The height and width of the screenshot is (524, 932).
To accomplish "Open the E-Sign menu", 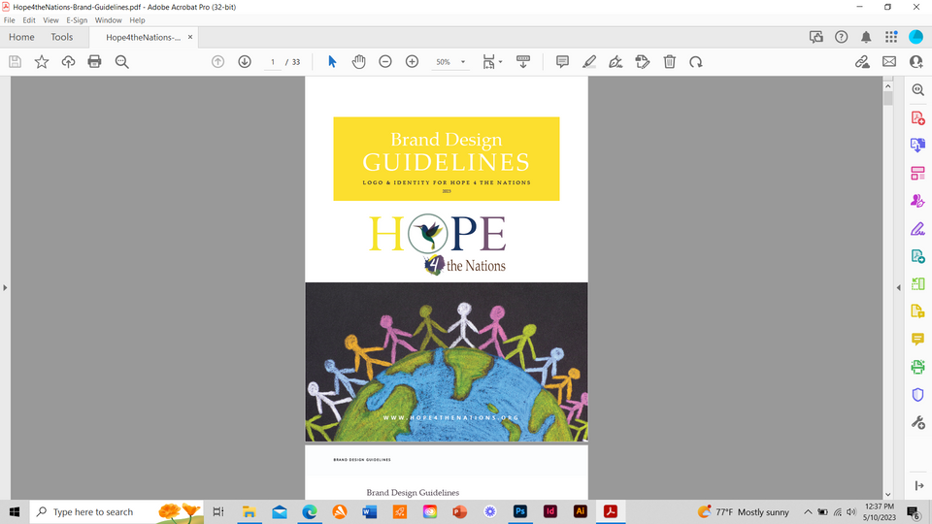I will (77, 19).
